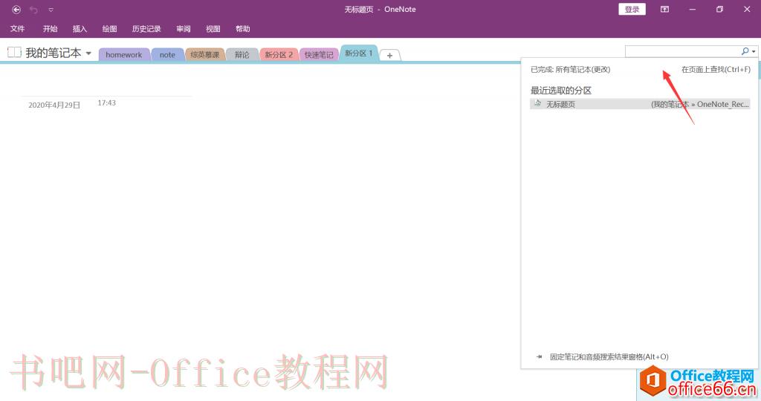Image resolution: width=761 pixels, height=401 pixels.
Task: Click 在页面上查找(Ctrl+F) link
Action: point(716,69)
